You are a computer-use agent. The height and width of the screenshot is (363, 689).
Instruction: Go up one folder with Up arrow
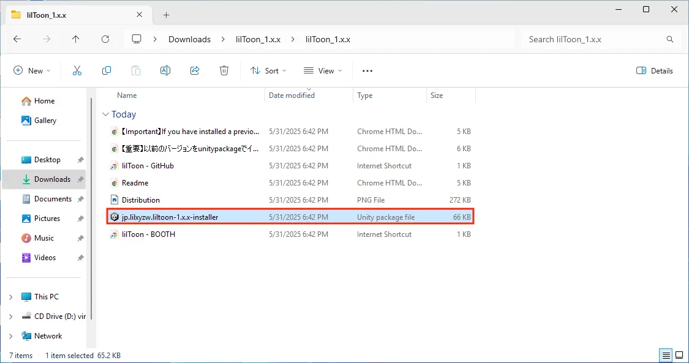click(x=75, y=39)
